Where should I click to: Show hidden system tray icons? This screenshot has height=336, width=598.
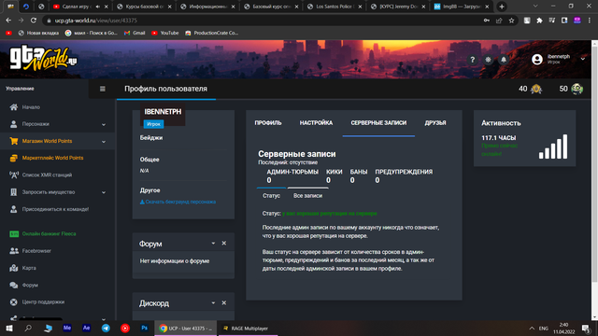(x=532, y=328)
